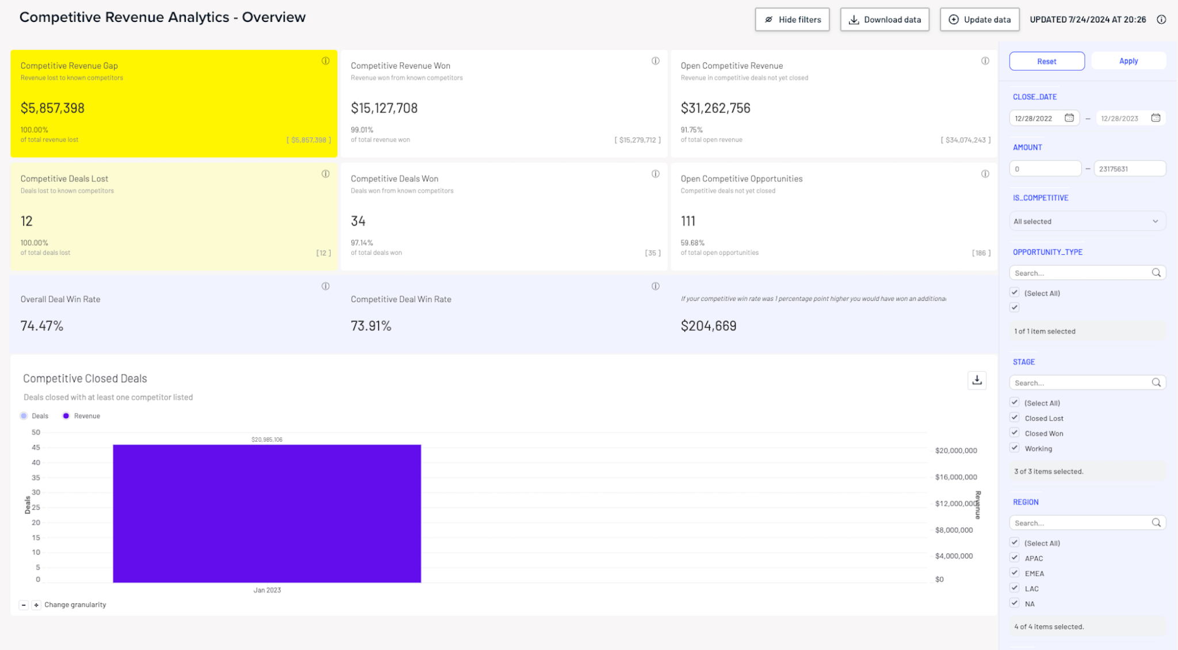Toggle the Working stage checkbox
Viewport: 1178px width, 650px height.
point(1015,448)
